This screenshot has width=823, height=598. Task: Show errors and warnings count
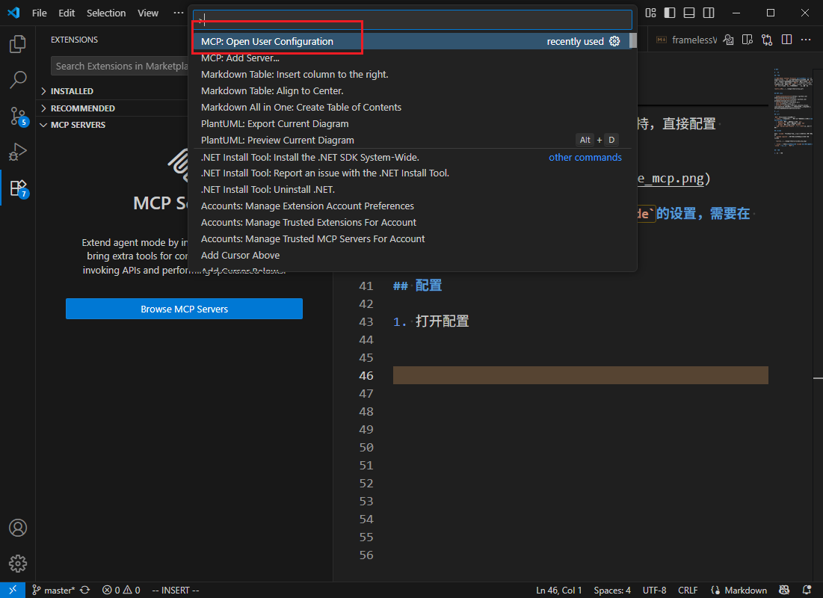tap(121, 590)
